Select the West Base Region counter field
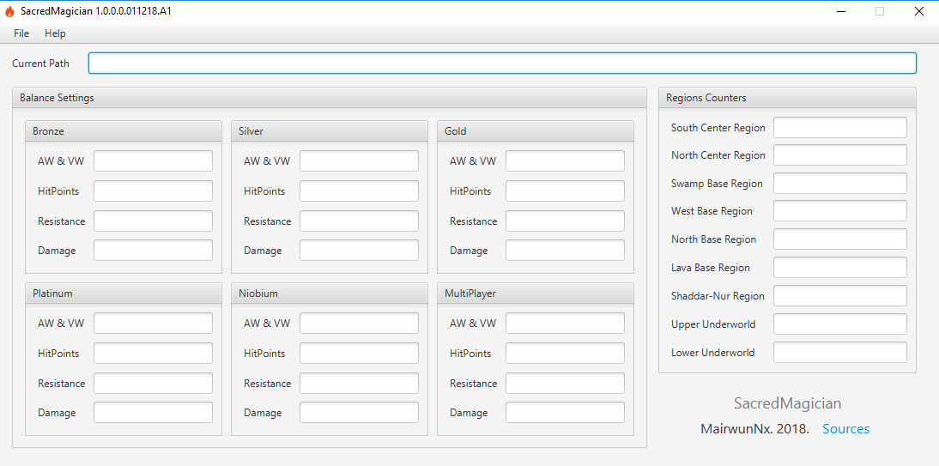 [840, 211]
